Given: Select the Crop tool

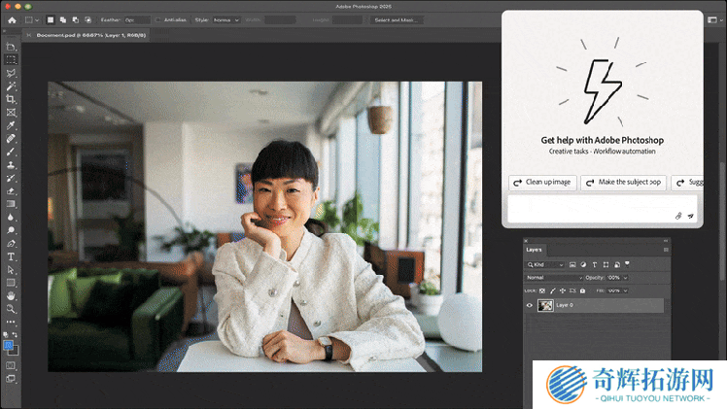Looking at the screenshot, I should (x=12, y=99).
